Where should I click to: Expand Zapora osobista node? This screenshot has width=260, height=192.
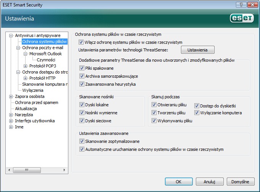click(11, 96)
